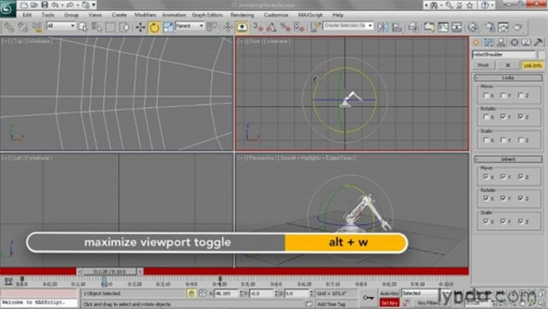548x309 pixels.
Task: Open the Create Selection Set dropdown
Action: [348, 26]
